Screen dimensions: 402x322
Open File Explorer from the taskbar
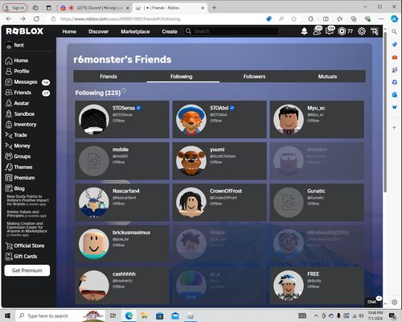click(145, 316)
